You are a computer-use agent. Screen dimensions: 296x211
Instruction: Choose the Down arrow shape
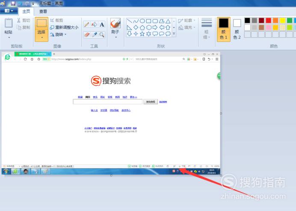click(x=130, y=34)
